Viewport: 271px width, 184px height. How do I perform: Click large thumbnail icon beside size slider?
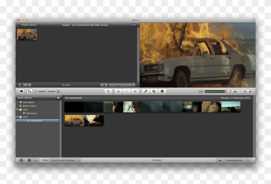[x=58, y=91]
